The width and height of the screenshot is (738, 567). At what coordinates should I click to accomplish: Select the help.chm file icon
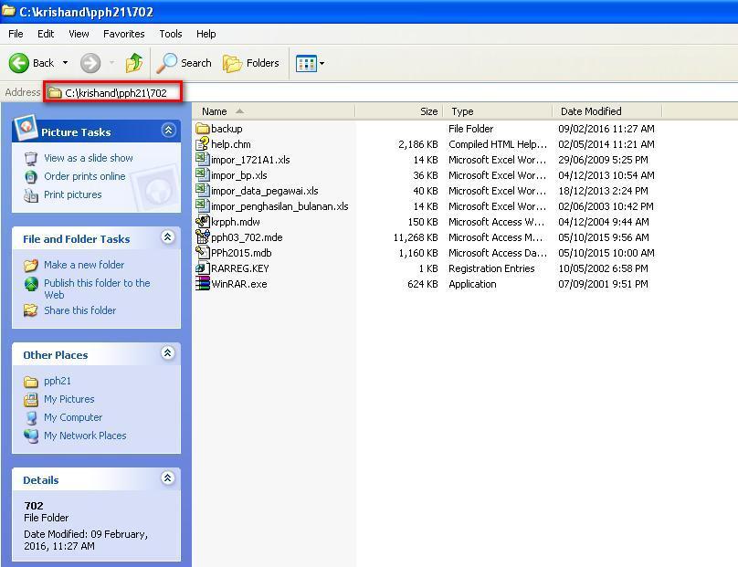204,144
